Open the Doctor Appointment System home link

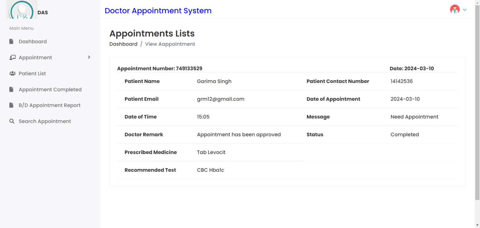point(158,11)
